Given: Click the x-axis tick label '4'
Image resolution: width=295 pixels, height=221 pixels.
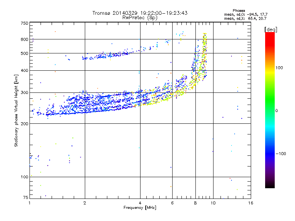Looking at the screenshot, I should tap(140, 203).
